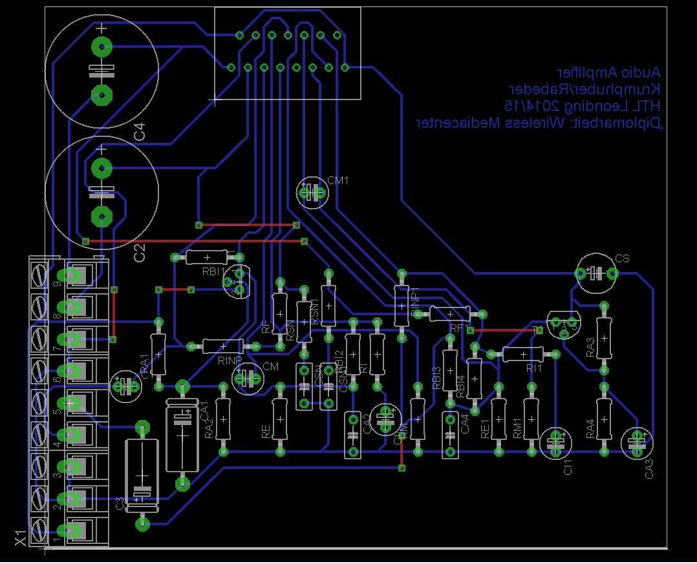Select electrolytic capacitor CS
The height and width of the screenshot is (564, 697).
596,273
